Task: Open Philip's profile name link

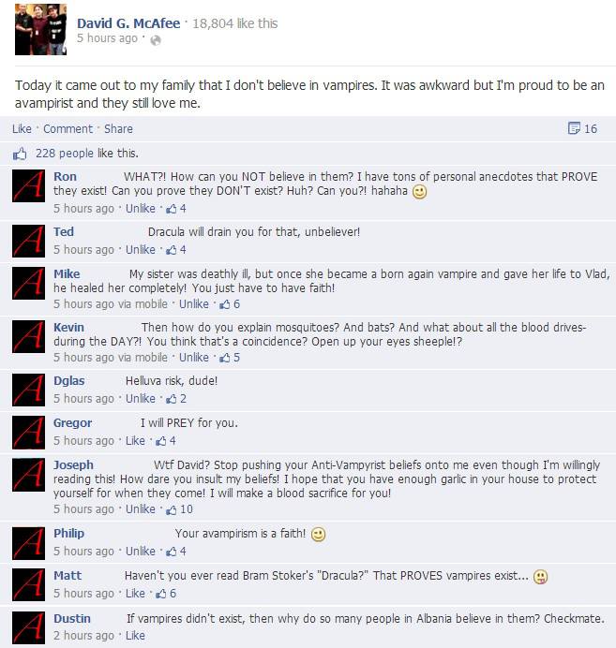Action: point(68,533)
